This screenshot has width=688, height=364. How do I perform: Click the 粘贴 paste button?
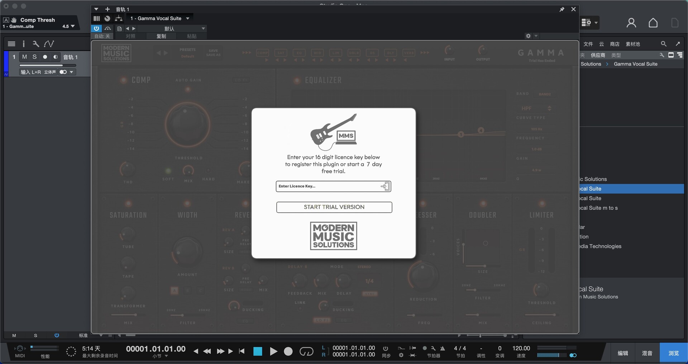[x=192, y=36]
